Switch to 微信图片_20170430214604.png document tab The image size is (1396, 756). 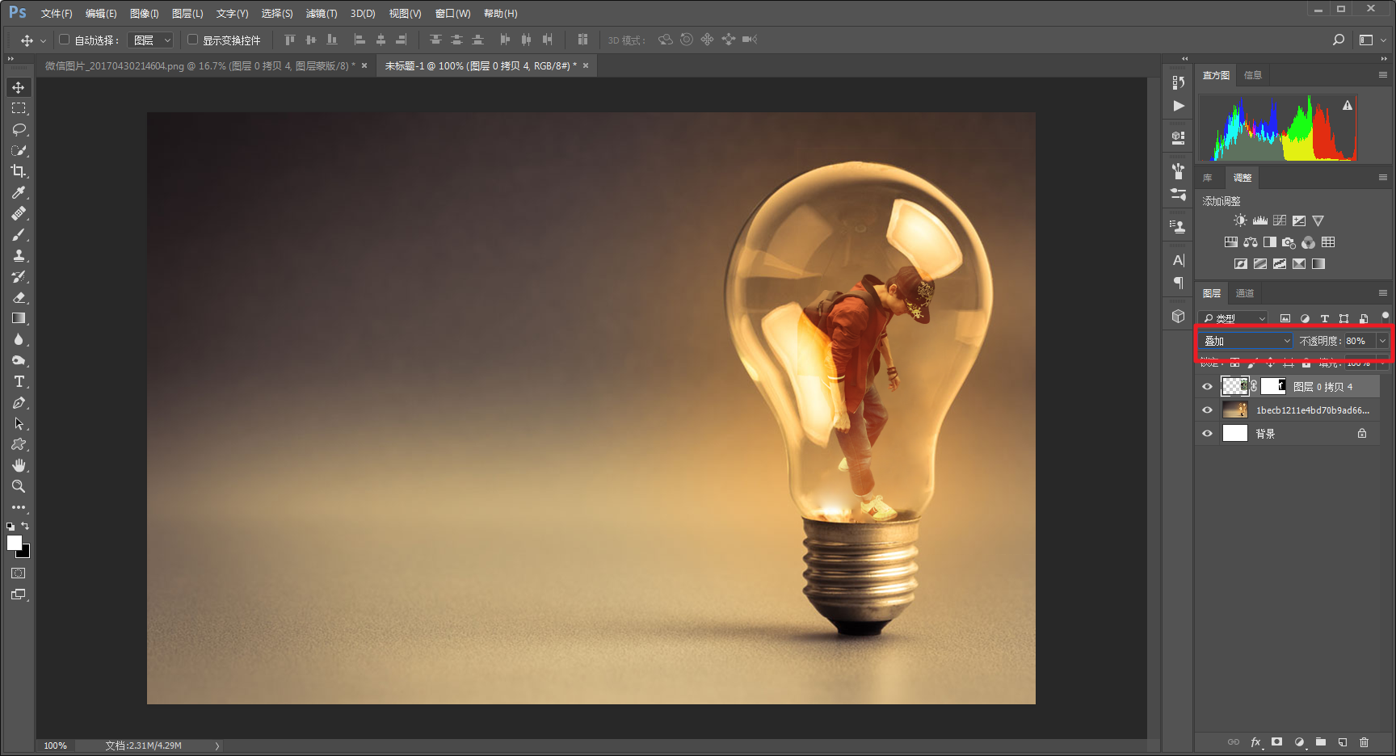pos(200,66)
